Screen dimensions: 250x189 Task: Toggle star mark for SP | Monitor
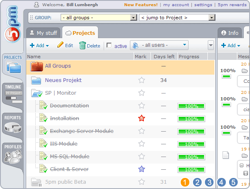[x=141, y=93]
